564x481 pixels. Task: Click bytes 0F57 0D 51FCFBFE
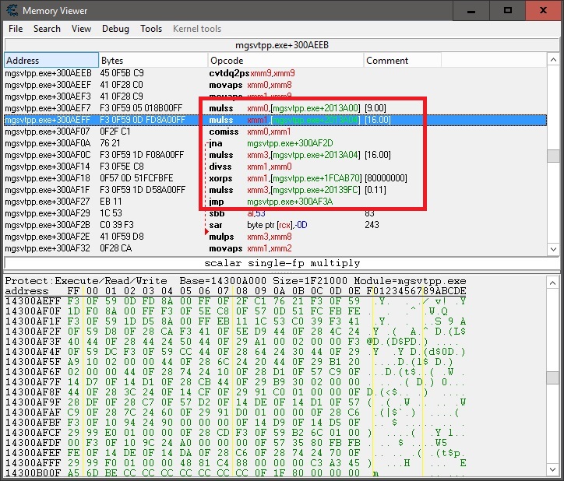tap(136, 178)
